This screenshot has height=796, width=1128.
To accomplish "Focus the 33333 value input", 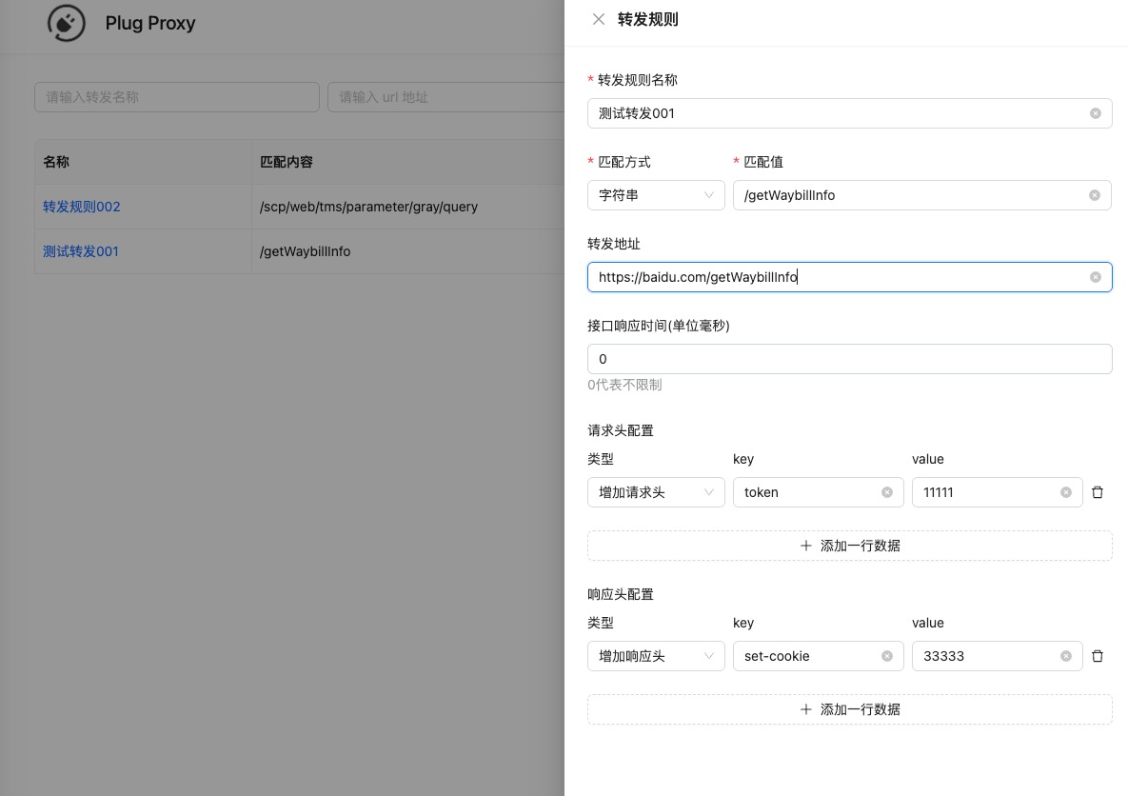I will [x=997, y=656].
